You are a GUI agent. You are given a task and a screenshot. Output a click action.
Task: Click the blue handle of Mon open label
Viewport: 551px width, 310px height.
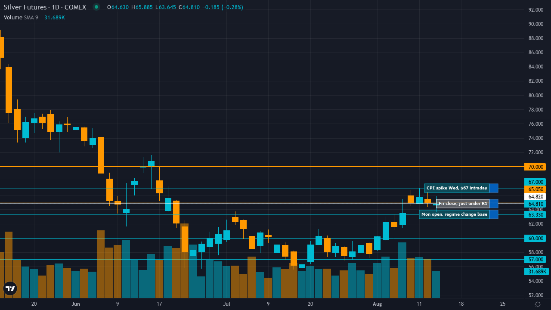tap(494, 214)
